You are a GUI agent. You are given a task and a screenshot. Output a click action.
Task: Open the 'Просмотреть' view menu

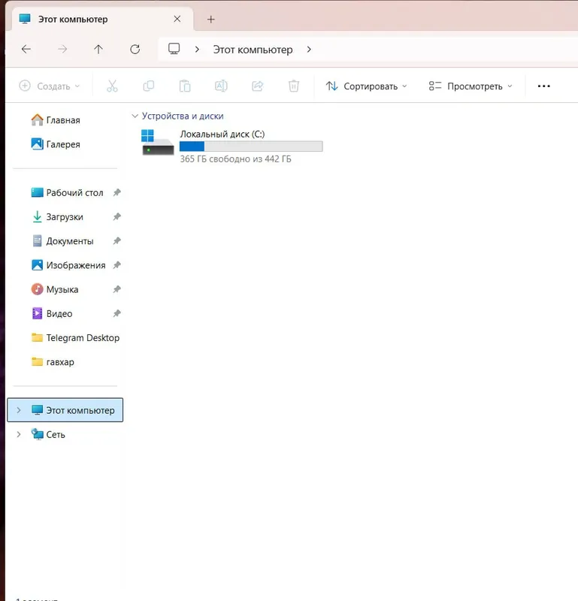click(471, 86)
